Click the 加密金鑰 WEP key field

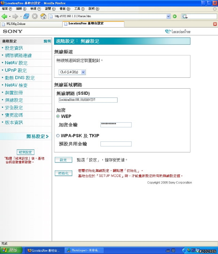[x=116, y=125]
